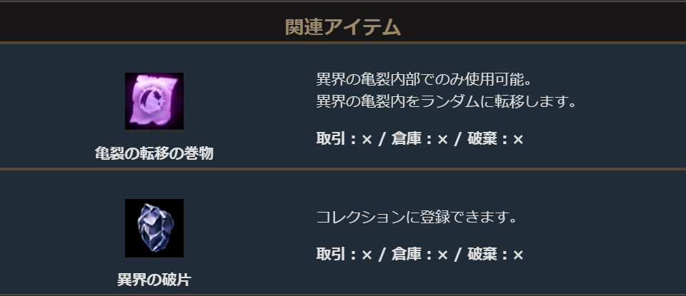Click the otherworld crystal fragment icon
This screenshot has height=296, width=686.
(154, 228)
